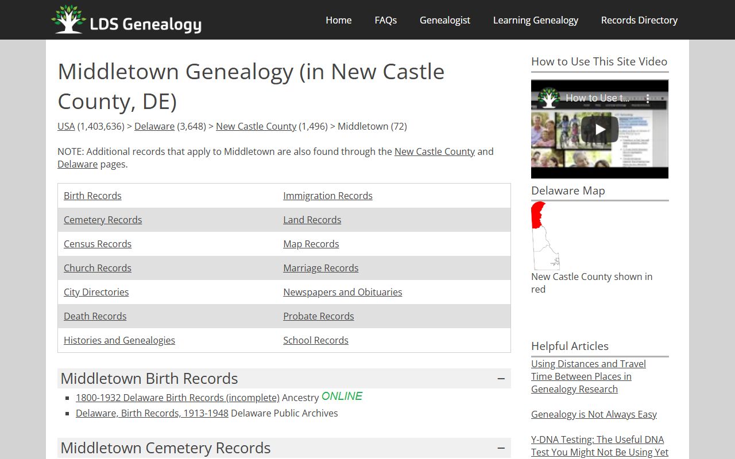Image resolution: width=735 pixels, height=459 pixels.
Task: Click the New Castle County link in the note
Action: tap(435, 151)
